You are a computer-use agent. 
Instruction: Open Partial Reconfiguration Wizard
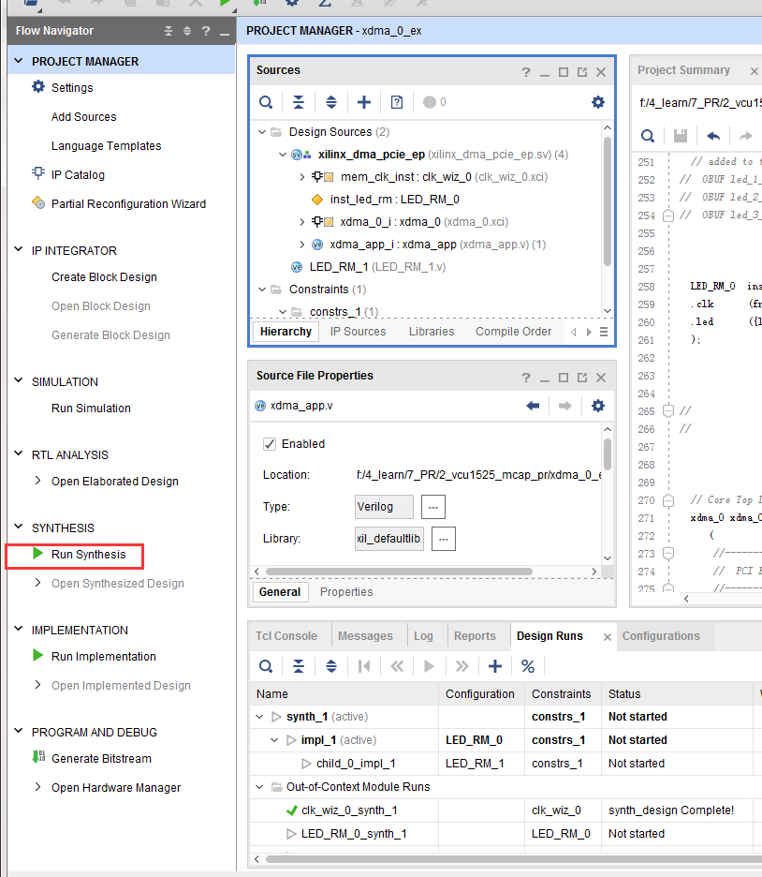point(128,203)
